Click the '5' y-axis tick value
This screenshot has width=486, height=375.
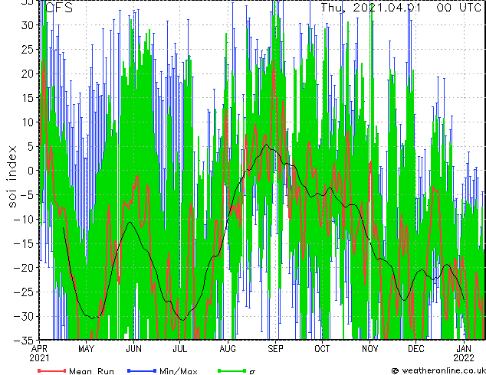click(x=30, y=146)
